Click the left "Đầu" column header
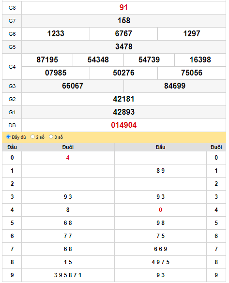This screenshot has width=229, height=283. point(12,147)
